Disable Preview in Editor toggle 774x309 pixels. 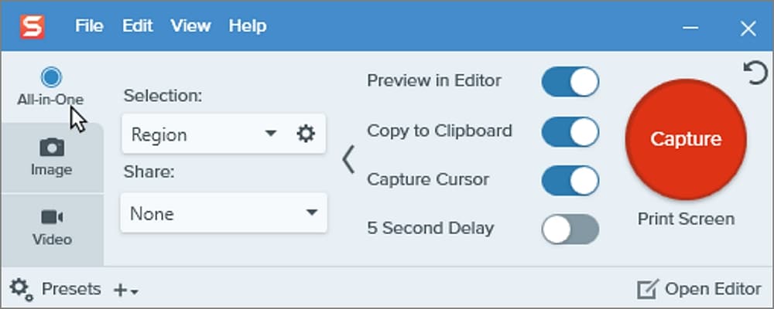[570, 82]
